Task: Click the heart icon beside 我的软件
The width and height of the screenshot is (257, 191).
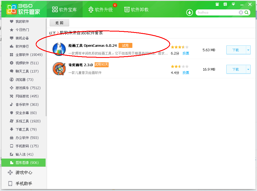Action: coord(12,21)
